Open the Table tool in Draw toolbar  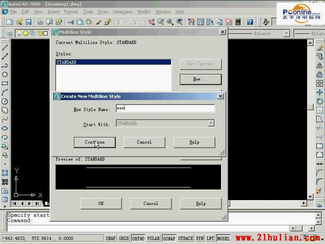[5, 200]
